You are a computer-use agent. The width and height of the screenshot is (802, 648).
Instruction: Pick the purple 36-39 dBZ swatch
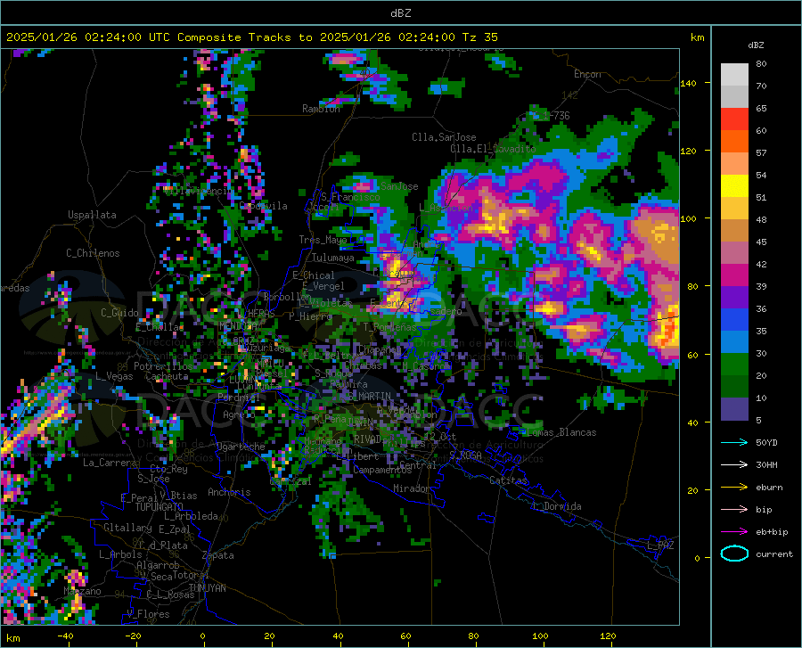click(x=734, y=298)
